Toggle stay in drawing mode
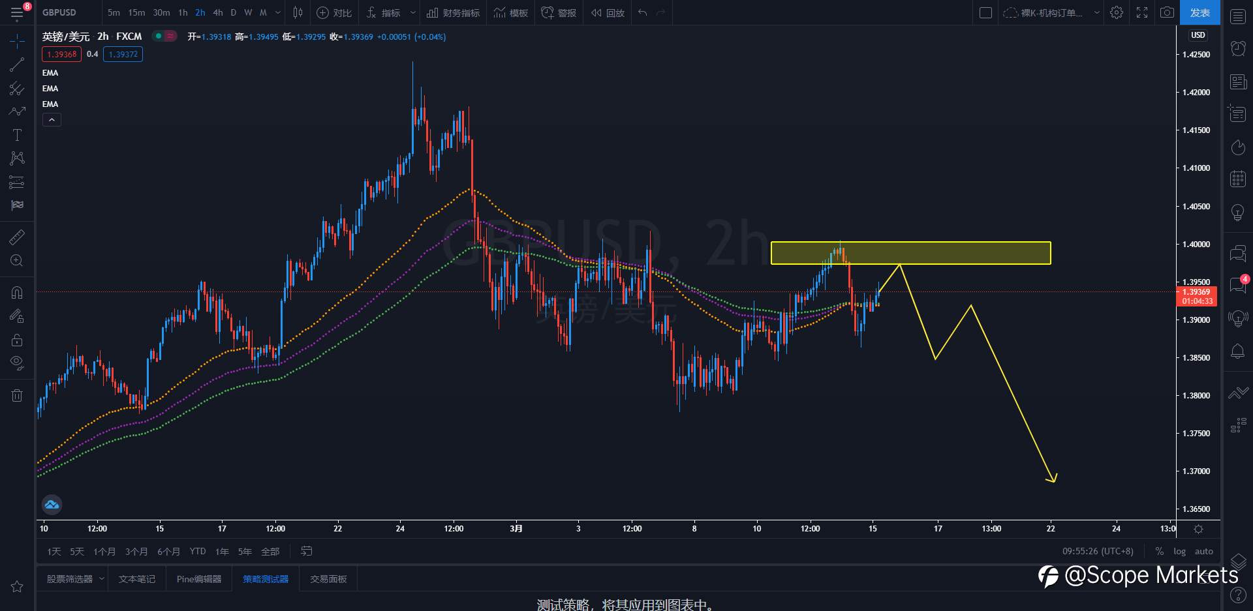 pyautogui.click(x=18, y=316)
